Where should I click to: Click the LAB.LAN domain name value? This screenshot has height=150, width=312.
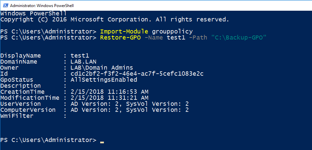[84, 62]
